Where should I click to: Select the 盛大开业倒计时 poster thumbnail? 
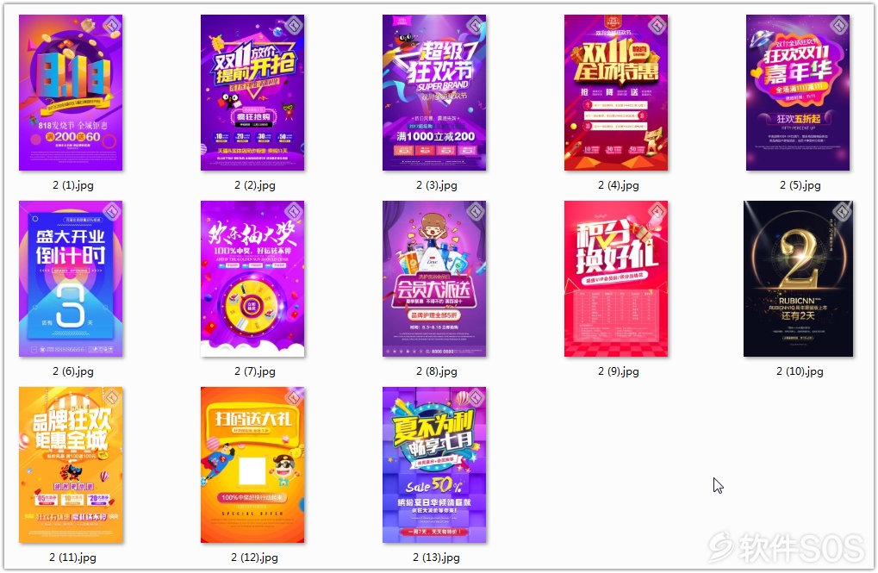[71, 279]
